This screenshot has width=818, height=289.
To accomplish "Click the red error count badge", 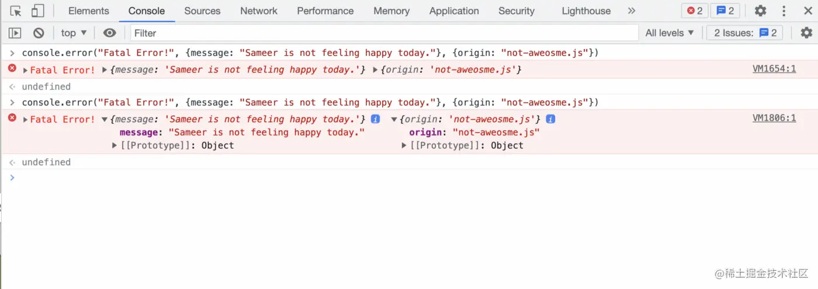I will [695, 11].
